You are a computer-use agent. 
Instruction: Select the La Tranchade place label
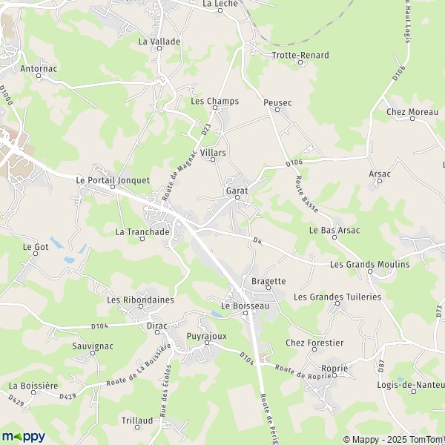(142, 232)
